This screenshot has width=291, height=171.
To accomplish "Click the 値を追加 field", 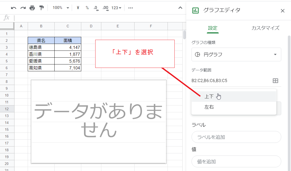I will [236, 161].
